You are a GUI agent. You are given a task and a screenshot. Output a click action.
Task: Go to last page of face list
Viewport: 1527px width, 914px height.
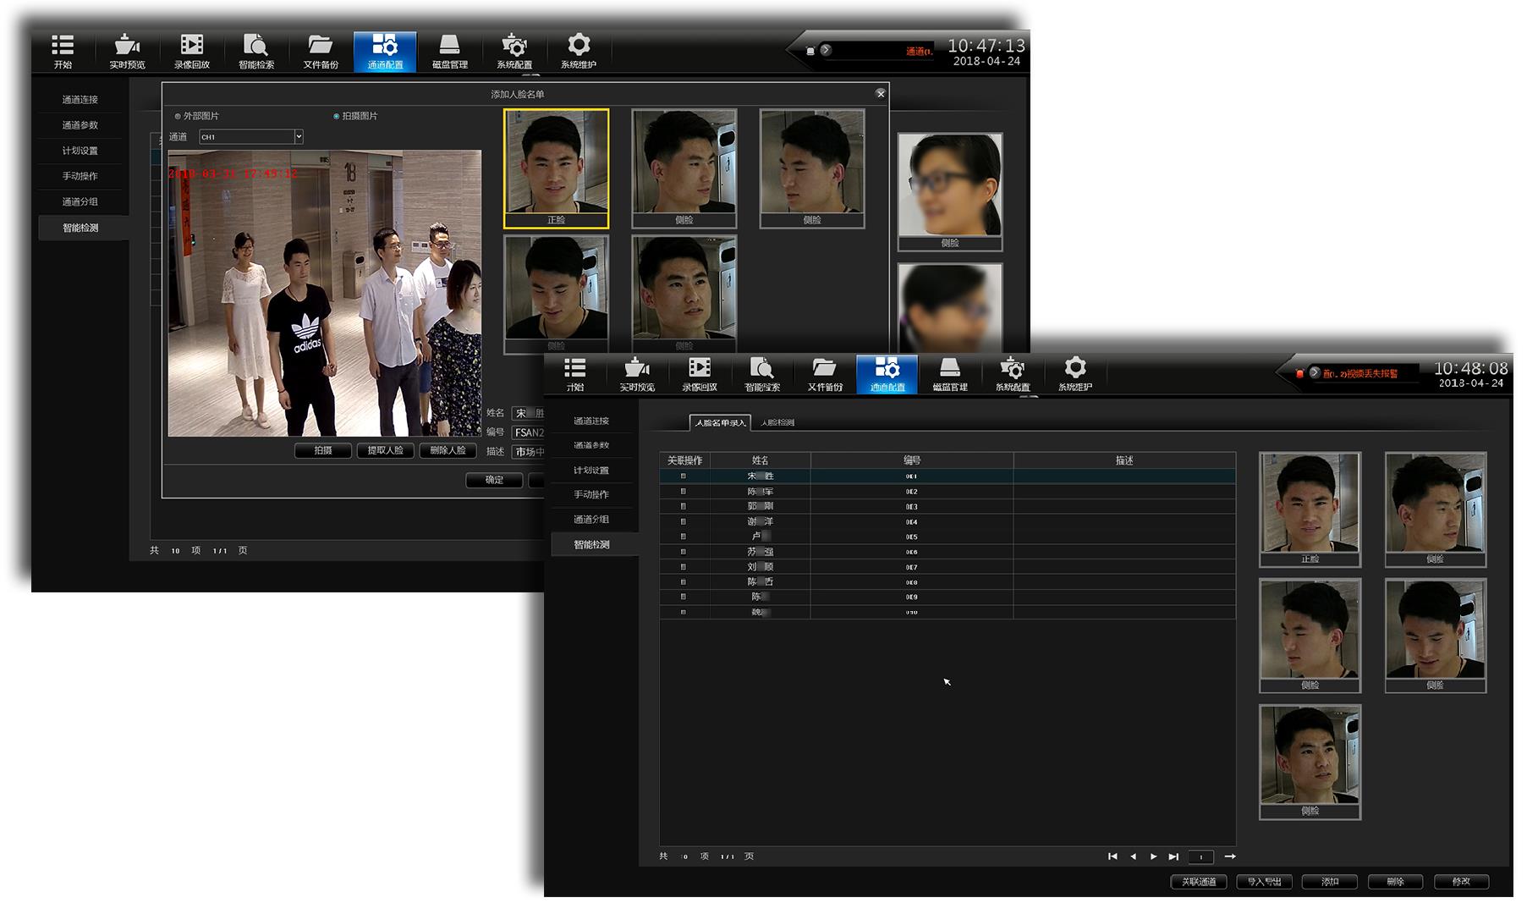point(1173,856)
